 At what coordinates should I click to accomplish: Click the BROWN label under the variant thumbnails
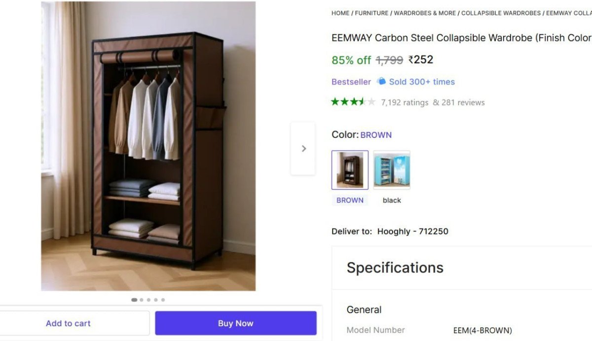(350, 200)
